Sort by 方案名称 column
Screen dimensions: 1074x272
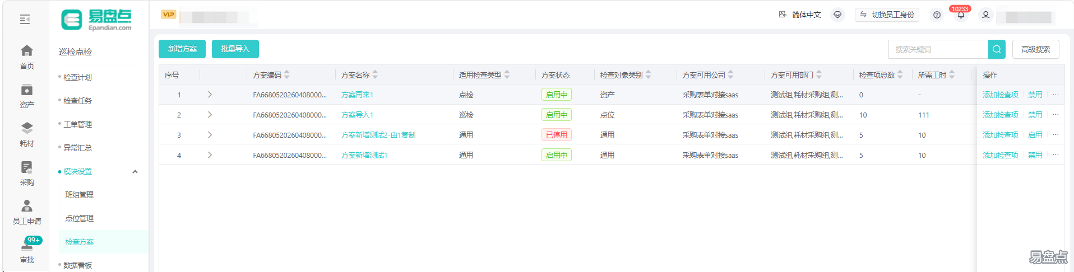375,74
